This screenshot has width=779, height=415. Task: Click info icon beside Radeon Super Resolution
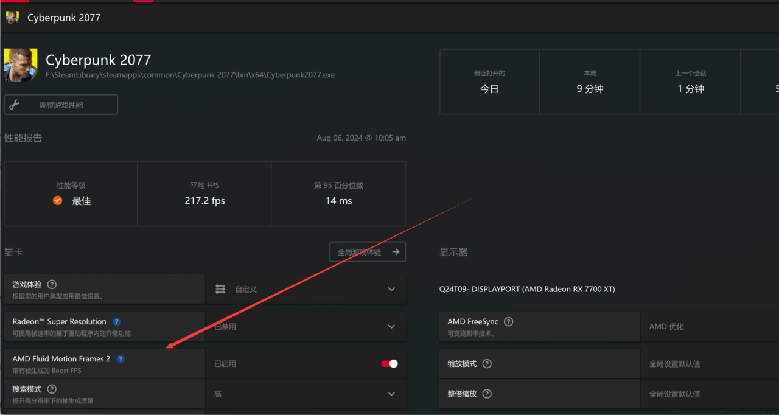[117, 321]
